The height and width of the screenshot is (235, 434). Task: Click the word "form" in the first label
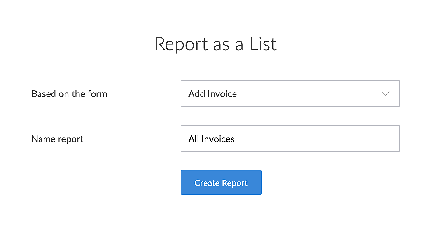(97, 94)
